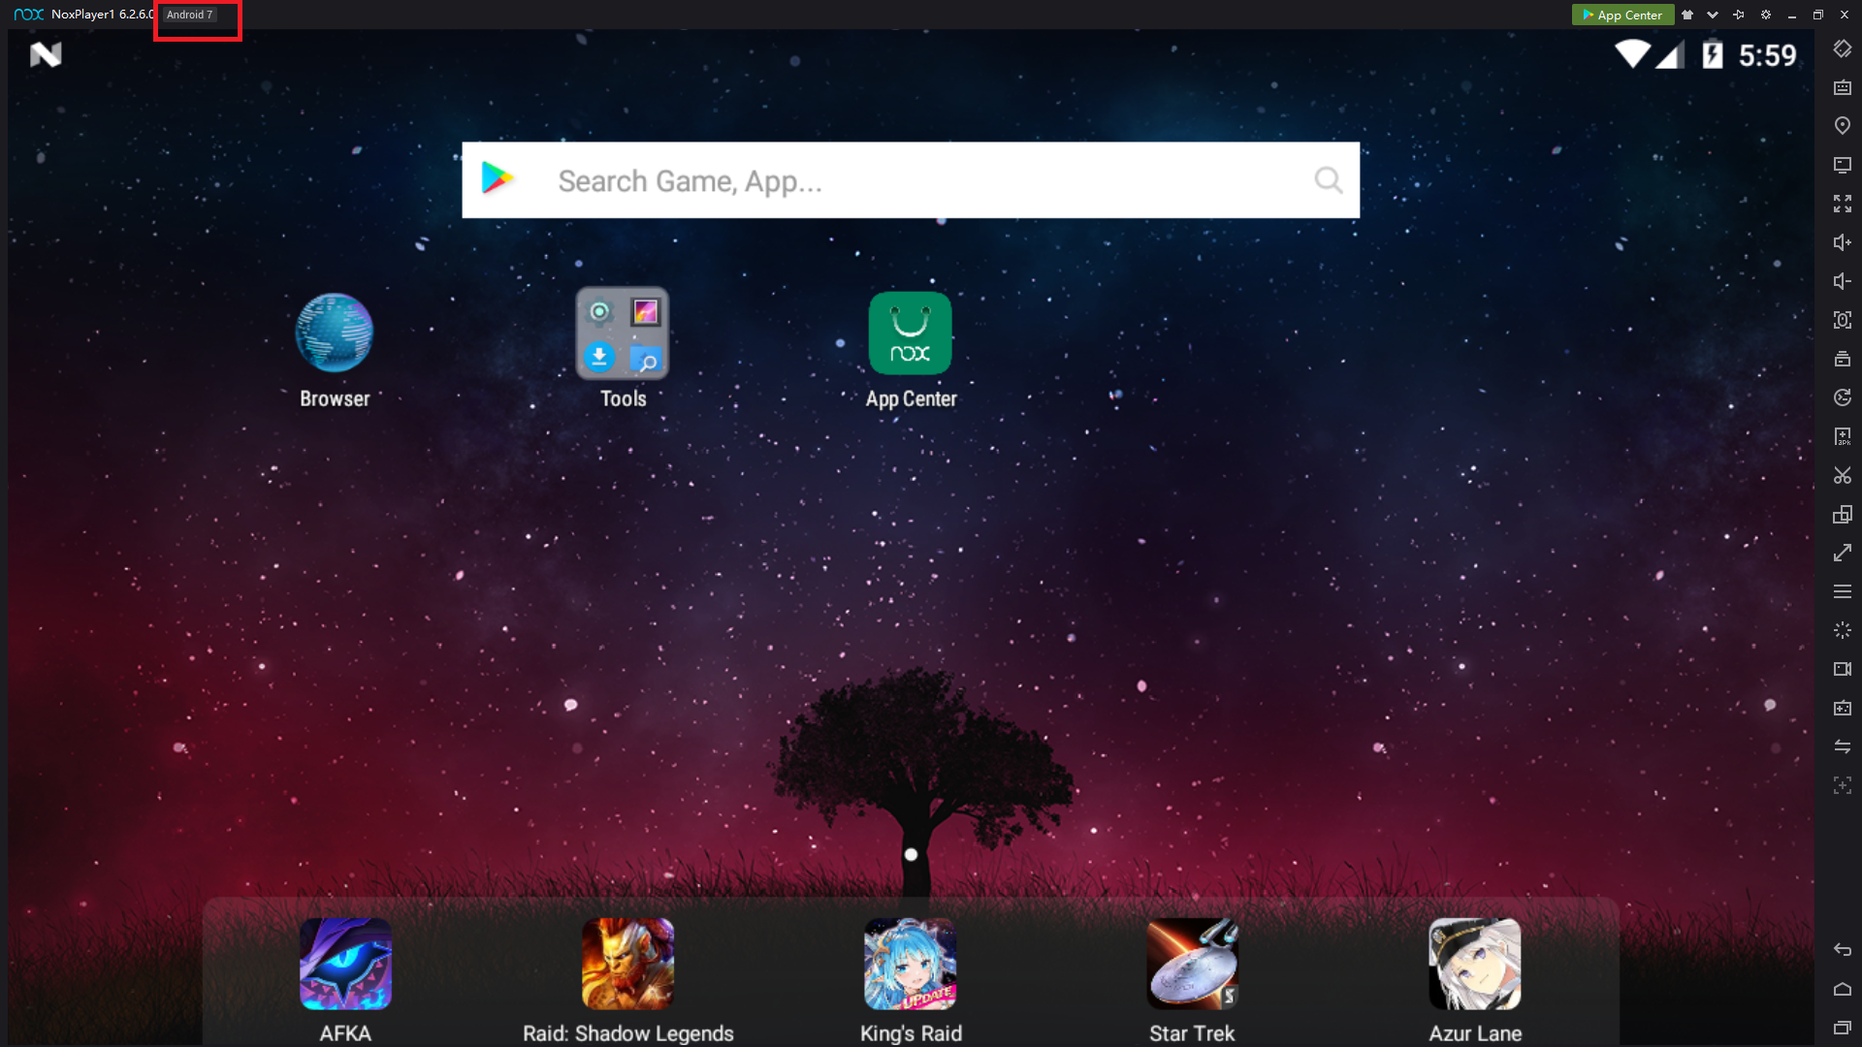
Task: Open the virtual location tool
Action: click(1843, 126)
